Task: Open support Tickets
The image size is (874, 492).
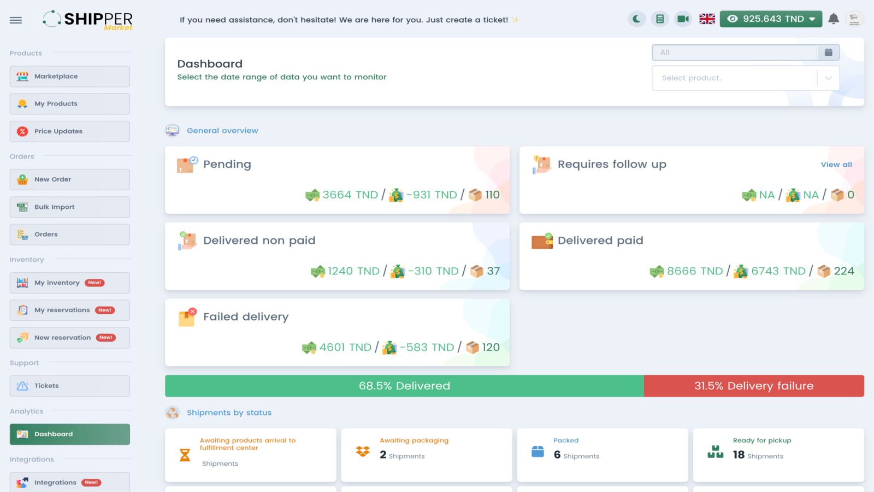Action: tap(69, 386)
